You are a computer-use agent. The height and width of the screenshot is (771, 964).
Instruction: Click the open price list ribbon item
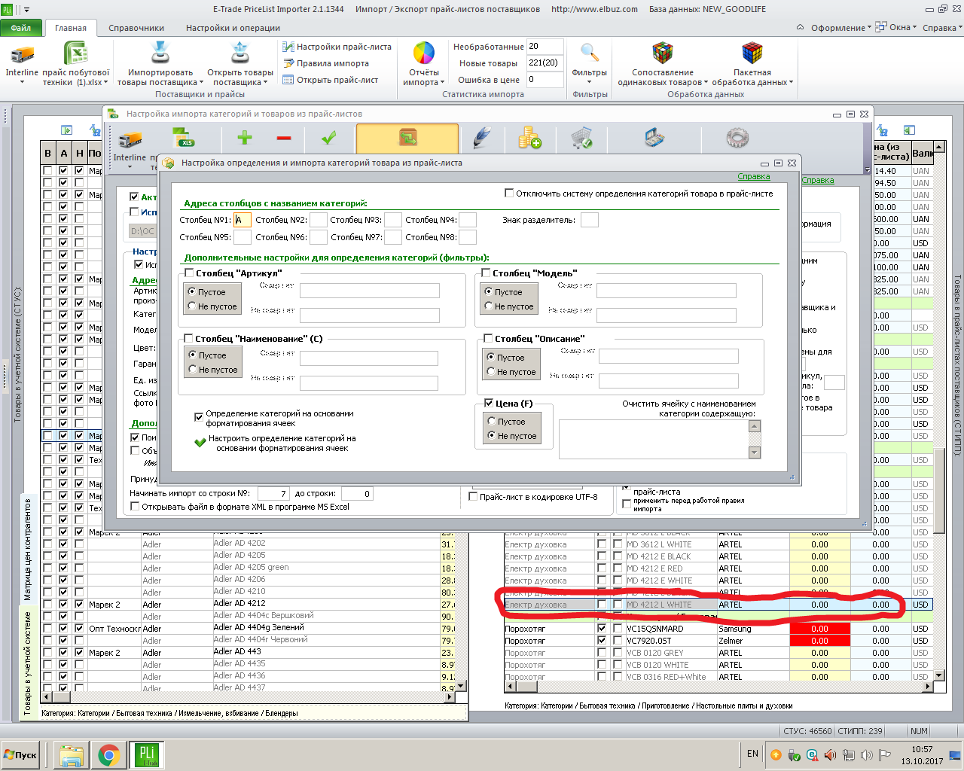(330, 80)
